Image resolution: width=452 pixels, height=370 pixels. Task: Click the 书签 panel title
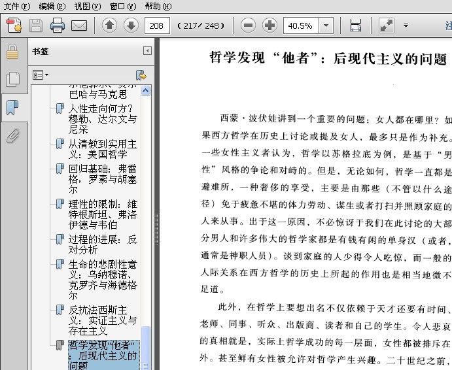coord(40,51)
